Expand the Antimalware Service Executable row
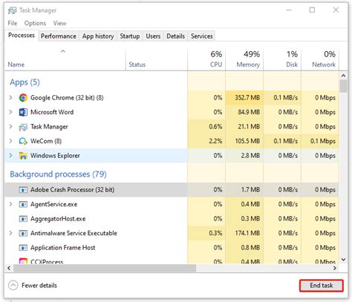This screenshot has width=352, height=302. click(x=10, y=233)
